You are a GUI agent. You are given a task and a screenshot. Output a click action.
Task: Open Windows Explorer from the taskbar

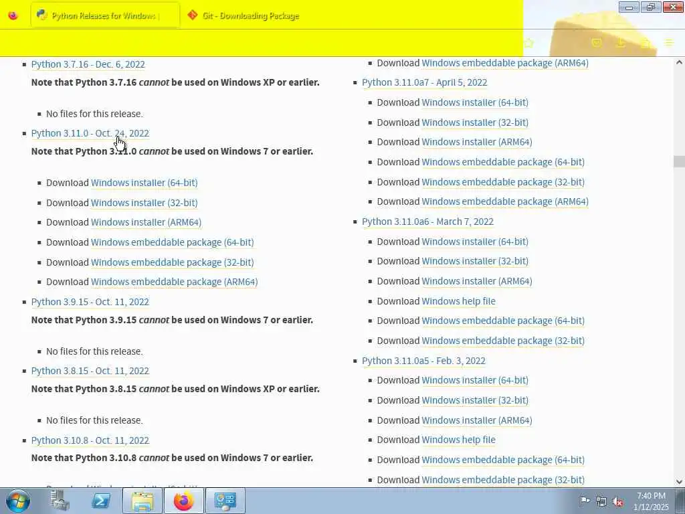[142, 501]
